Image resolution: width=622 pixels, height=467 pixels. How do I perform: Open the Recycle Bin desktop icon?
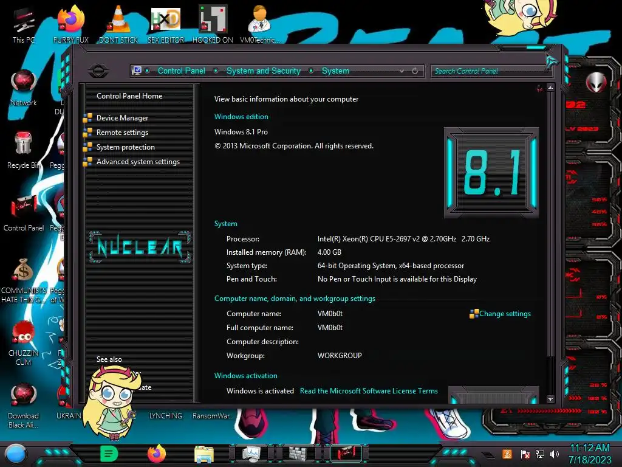click(x=24, y=150)
